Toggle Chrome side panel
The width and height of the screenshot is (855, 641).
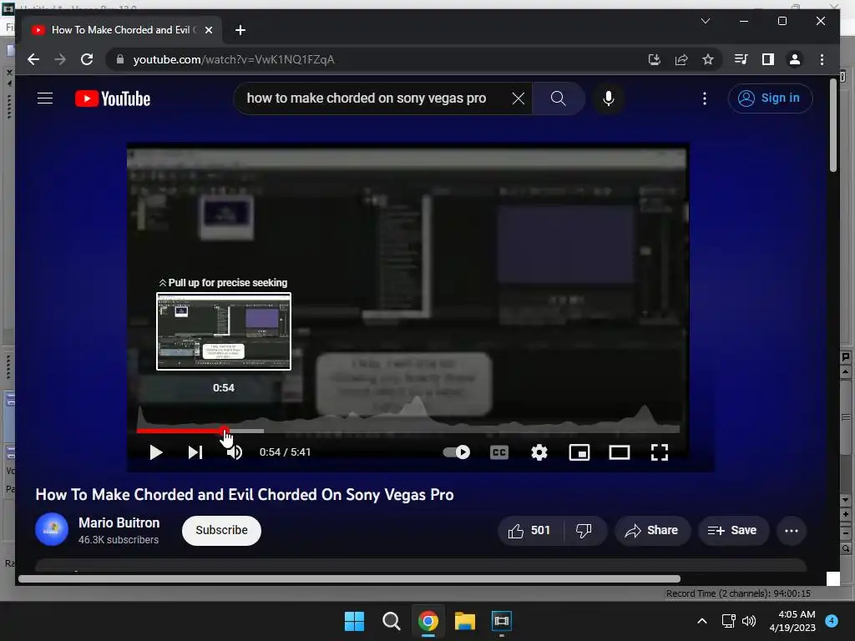pos(768,59)
